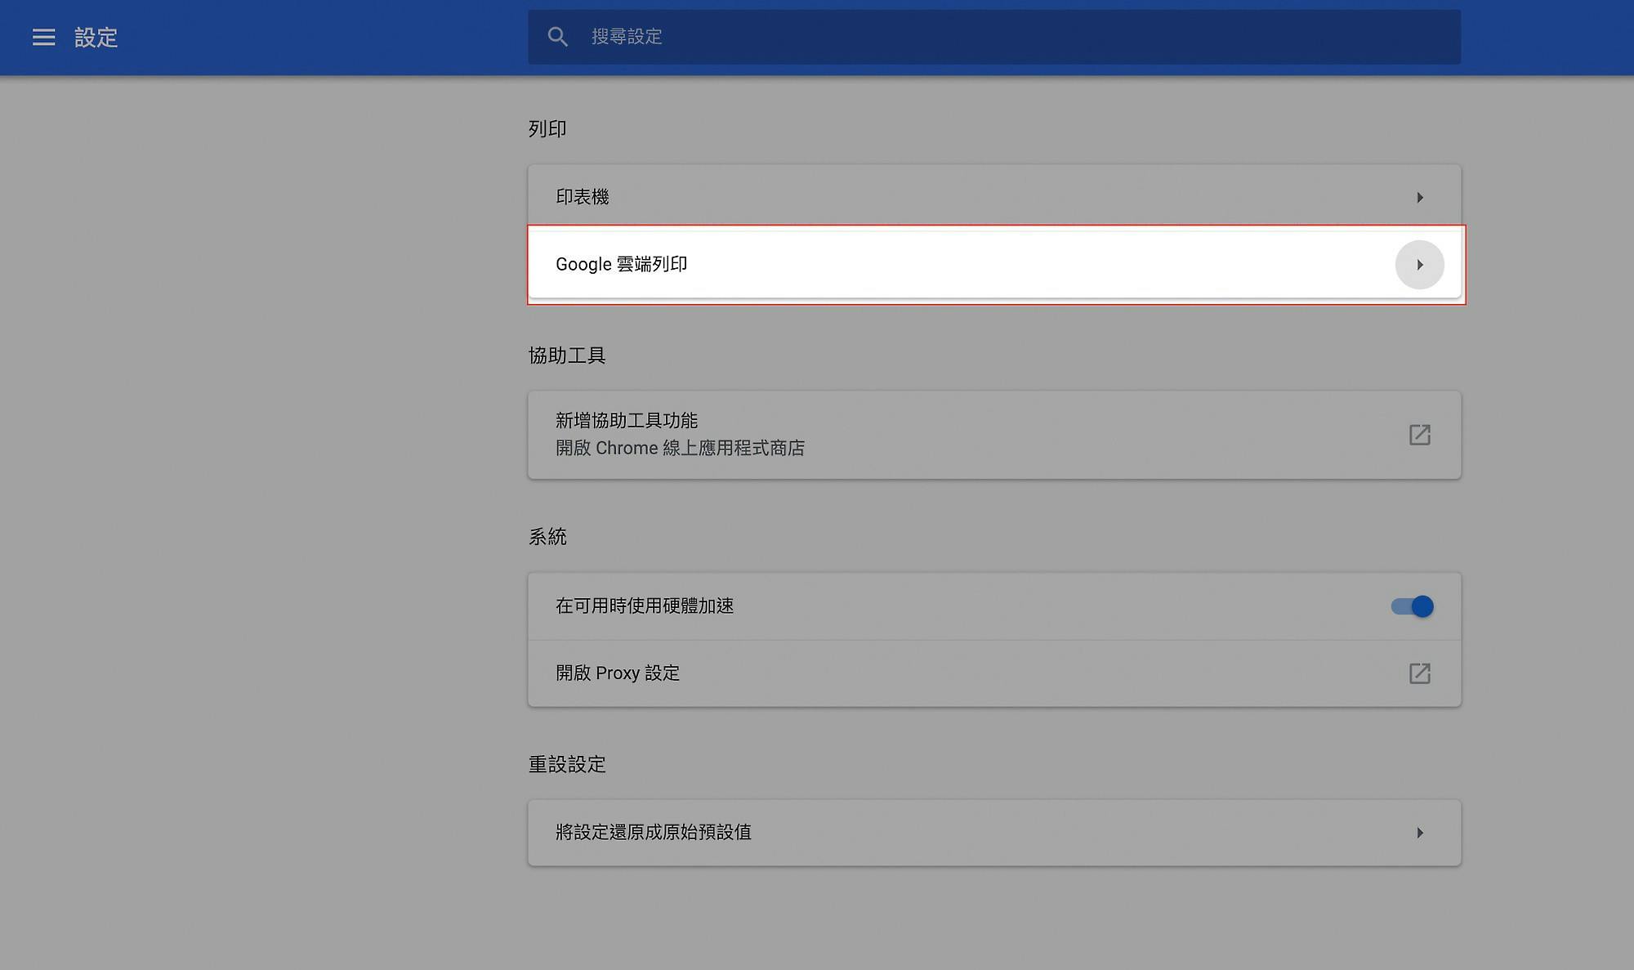
Task: Open Google 雲端列印 arrow button
Action: [1420, 265]
